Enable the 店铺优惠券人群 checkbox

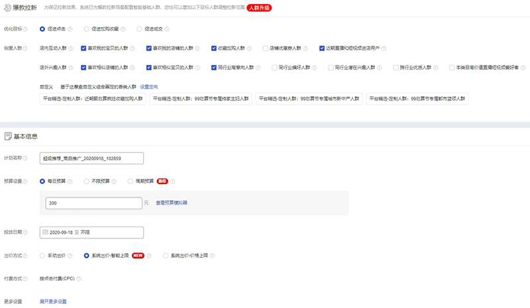[x=266, y=48]
